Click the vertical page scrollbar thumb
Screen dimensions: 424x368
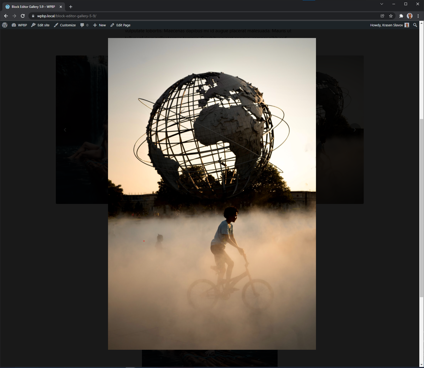[x=422, y=208]
